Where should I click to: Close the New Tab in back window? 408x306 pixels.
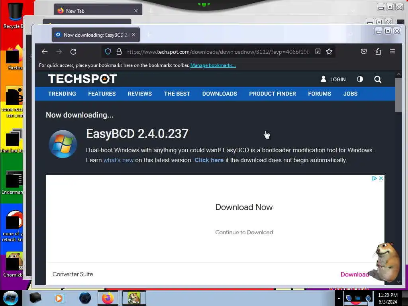[x=136, y=11]
